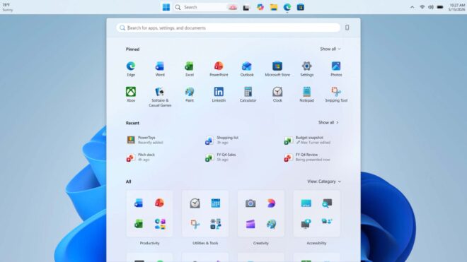This screenshot has width=467, height=262.
Task: Open Excel pinned app
Action: point(189,69)
